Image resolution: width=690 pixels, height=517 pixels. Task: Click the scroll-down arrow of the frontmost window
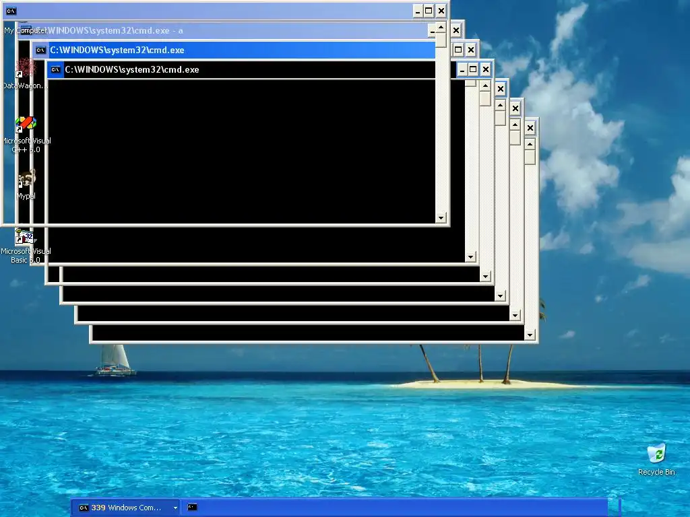441,217
